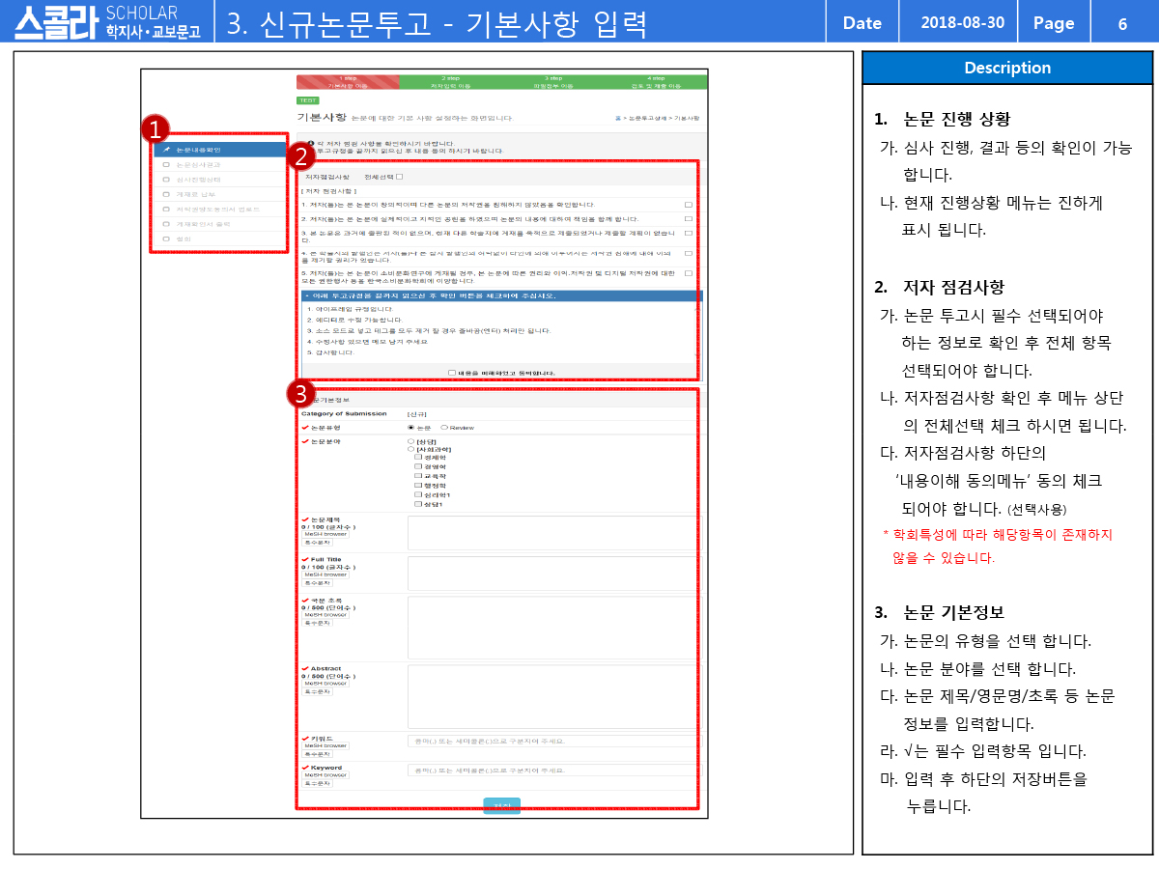This screenshot has width=1159, height=869.
Task: Click the 심사진행상태 sidebar item icon
Action: 166,180
